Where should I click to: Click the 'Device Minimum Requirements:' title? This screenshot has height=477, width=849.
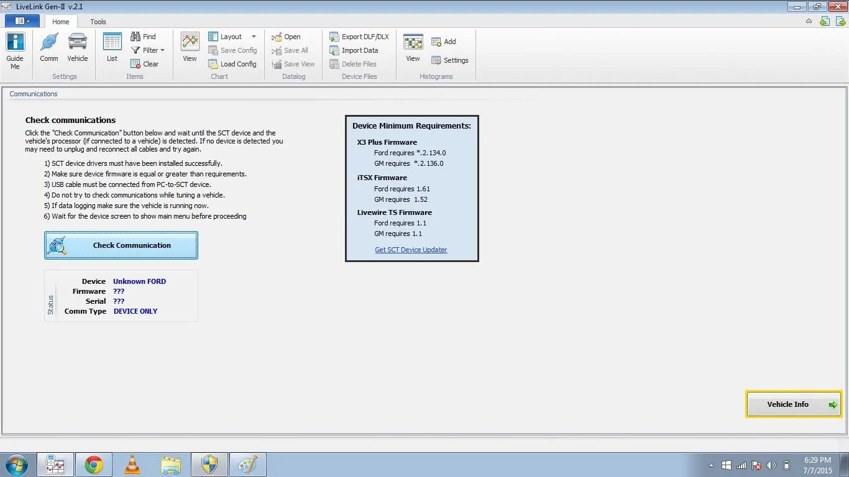411,125
